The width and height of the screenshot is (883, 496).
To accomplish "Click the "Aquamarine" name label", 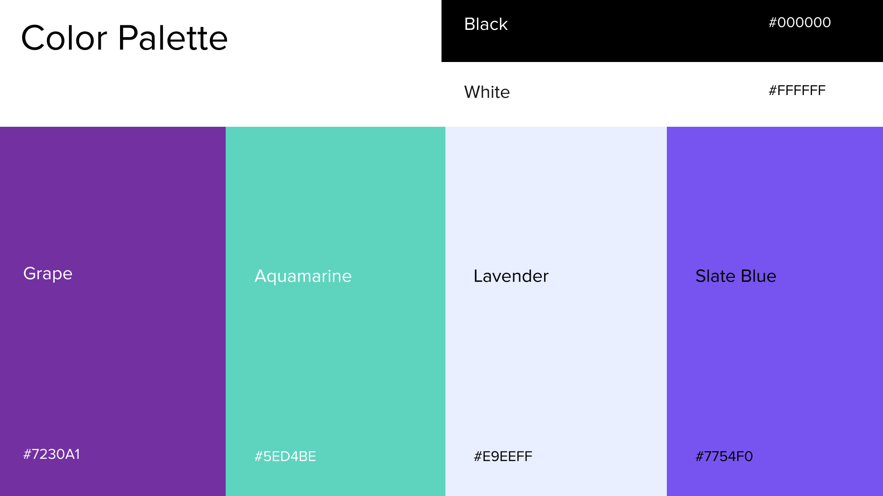I will click(303, 276).
